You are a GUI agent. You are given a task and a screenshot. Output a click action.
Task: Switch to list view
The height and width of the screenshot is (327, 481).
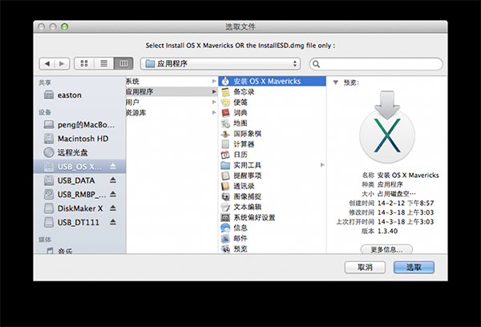tap(104, 63)
